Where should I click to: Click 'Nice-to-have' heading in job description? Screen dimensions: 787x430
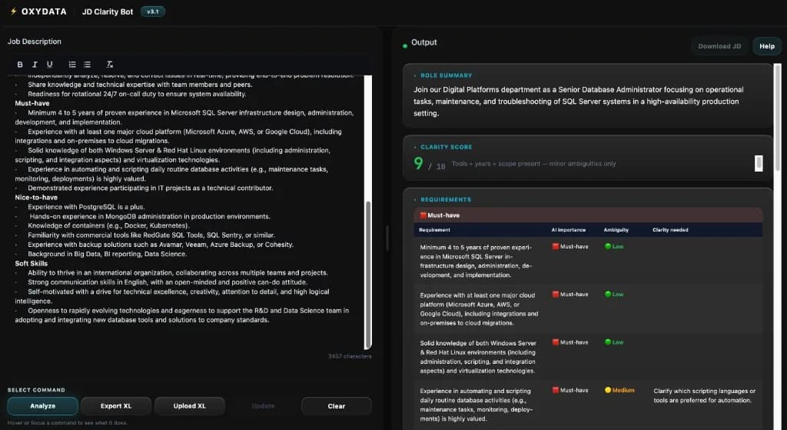(x=36, y=198)
